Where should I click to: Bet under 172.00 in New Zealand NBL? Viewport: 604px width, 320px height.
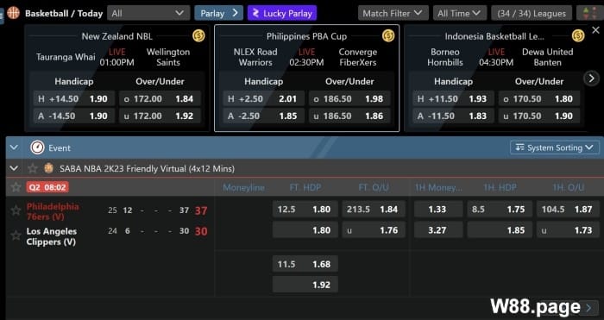point(160,116)
